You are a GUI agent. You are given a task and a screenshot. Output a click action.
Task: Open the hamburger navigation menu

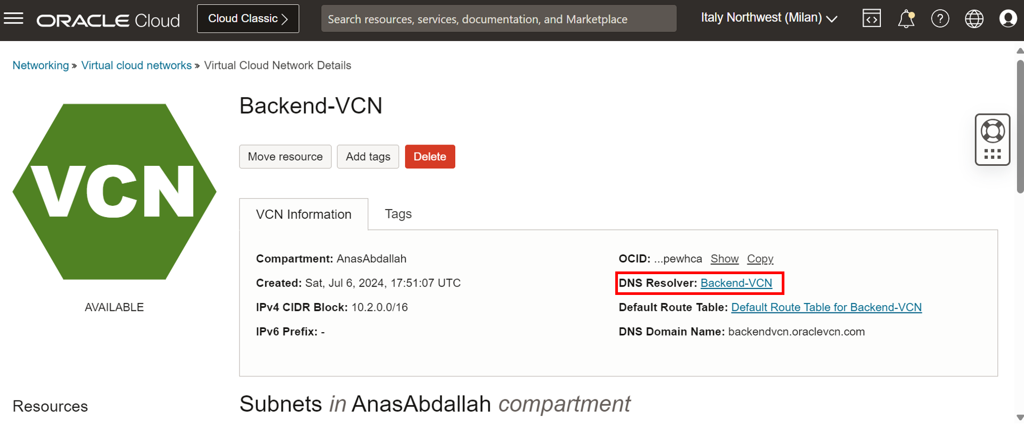tap(13, 19)
